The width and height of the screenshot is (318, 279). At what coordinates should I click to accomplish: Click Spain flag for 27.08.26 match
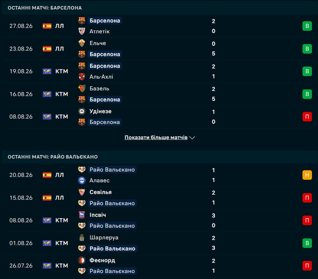point(47,26)
